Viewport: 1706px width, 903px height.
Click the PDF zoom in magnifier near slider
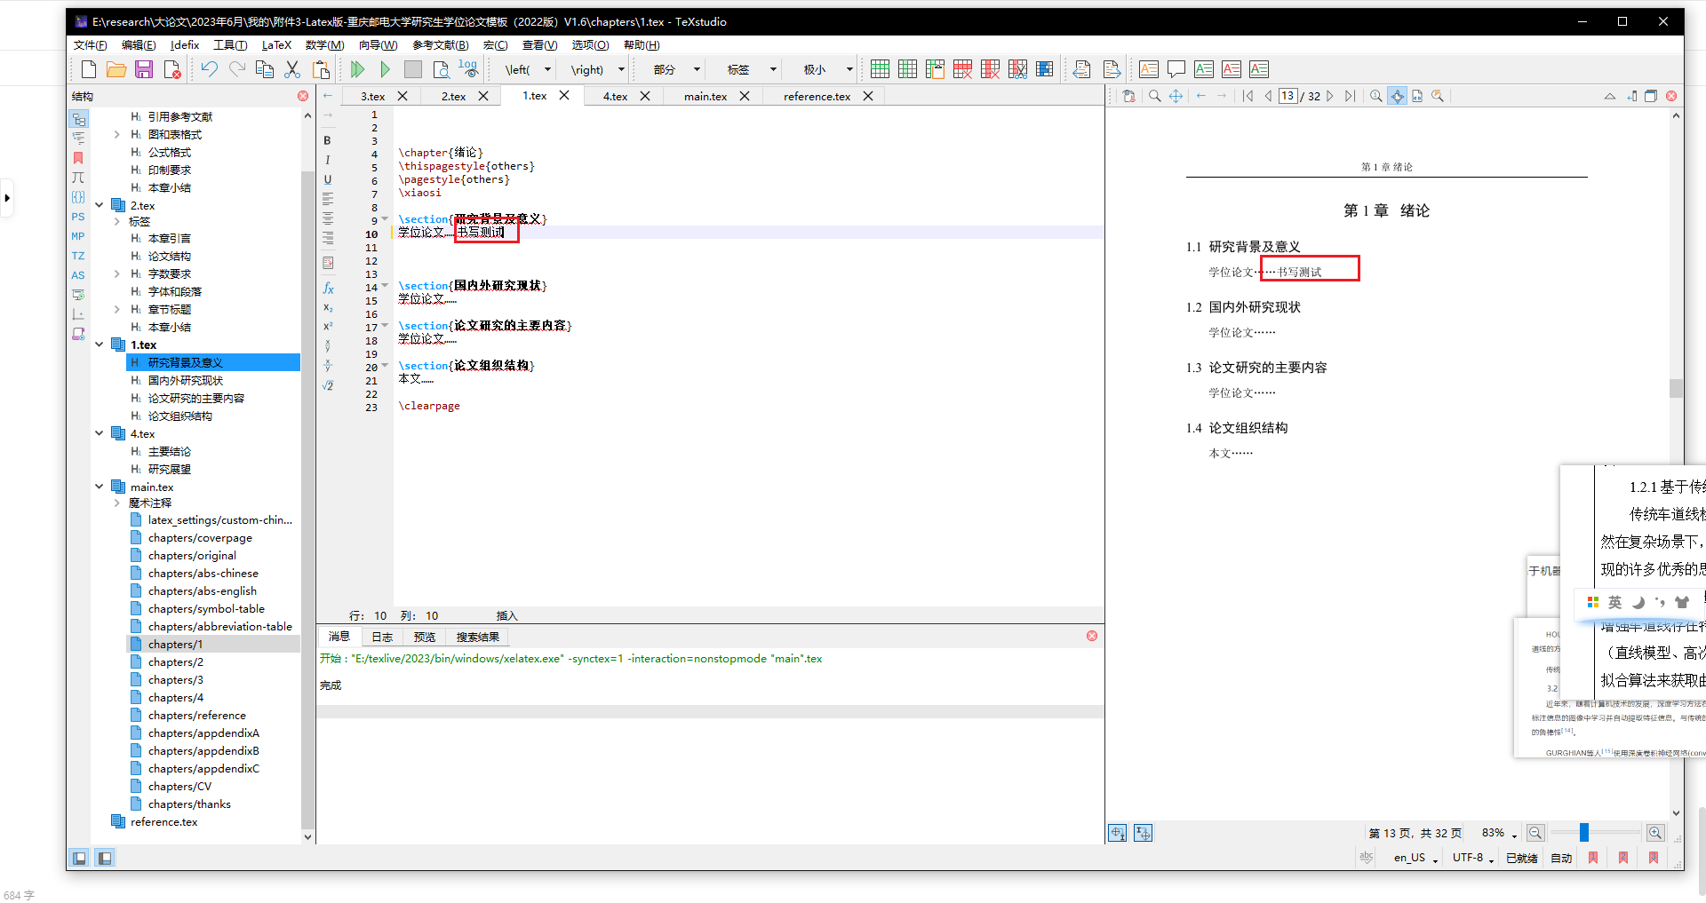1654,833
